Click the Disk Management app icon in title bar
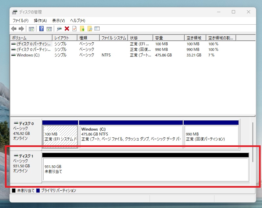The height and width of the screenshot is (208, 262). pyautogui.click(x=15, y=12)
